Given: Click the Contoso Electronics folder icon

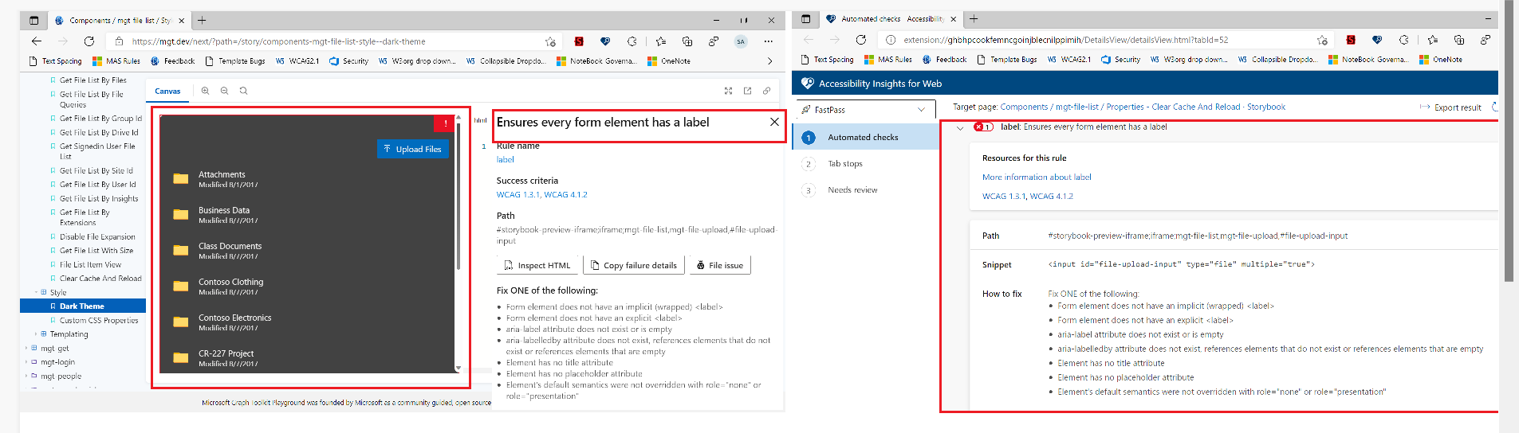Looking at the screenshot, I should [181, 322].
